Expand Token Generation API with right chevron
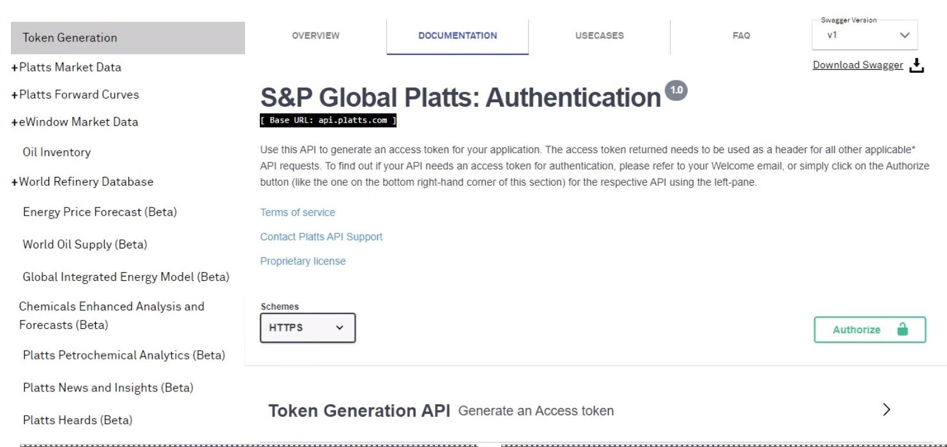This screenshot has height=447, width=947. click(x=886, y=410)
